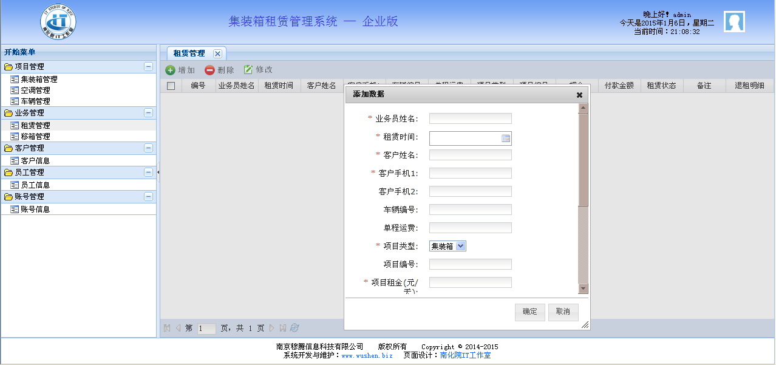776x365 pixels.
Task: Close the 租赁管理 tab with X icon
Action: 217,53
